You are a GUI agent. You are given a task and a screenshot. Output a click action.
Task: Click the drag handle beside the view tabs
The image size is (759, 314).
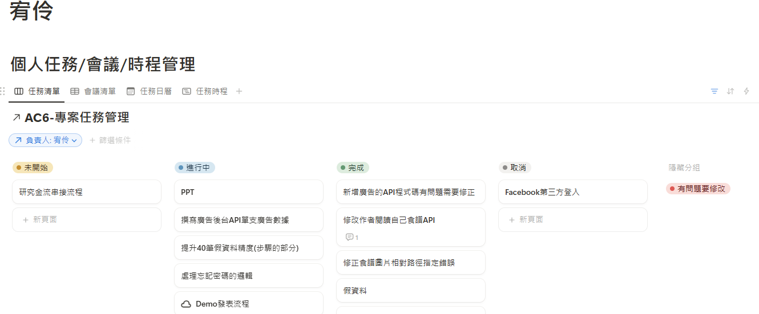3,91
